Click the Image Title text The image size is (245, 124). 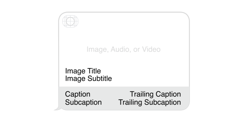[83, 71]
